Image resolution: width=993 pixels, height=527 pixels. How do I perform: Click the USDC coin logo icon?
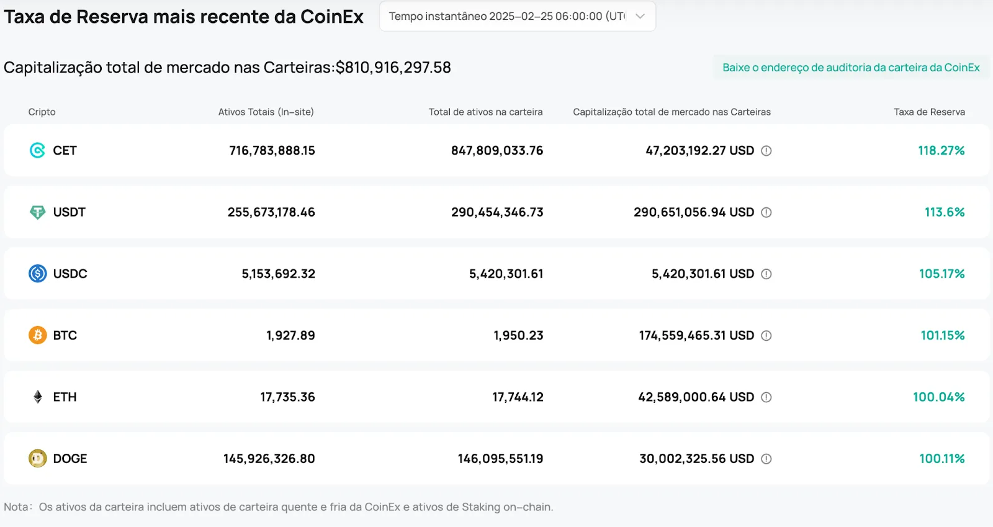pyautogui.click(x=37, y=274)
